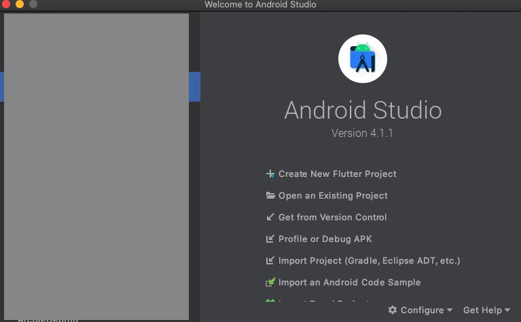Click the Configure gear icon
521x322 pixels.
(x=393, y=310)
